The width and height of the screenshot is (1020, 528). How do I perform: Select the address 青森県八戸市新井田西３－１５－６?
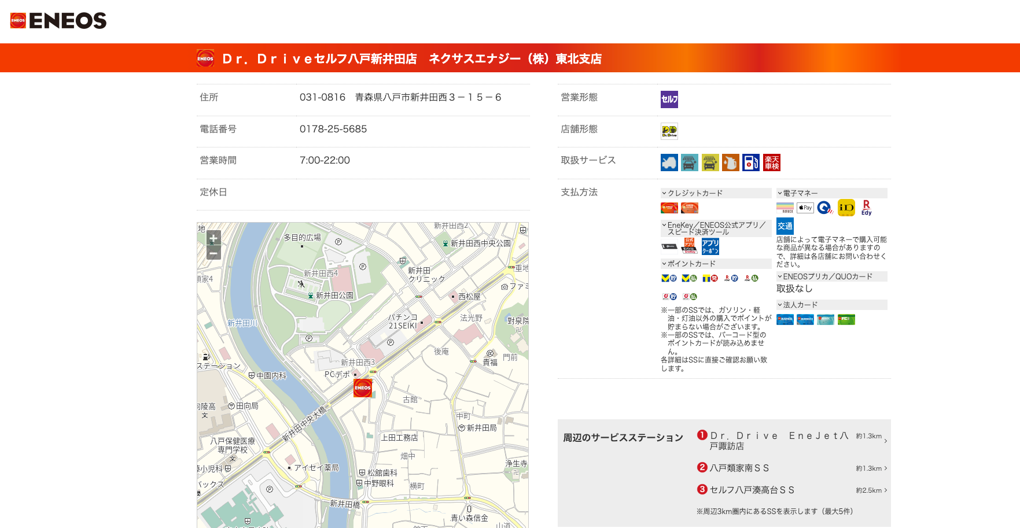(428, 97)
